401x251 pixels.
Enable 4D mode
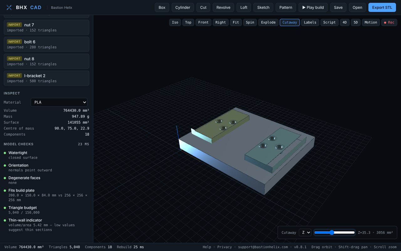(x=345, y=22)
